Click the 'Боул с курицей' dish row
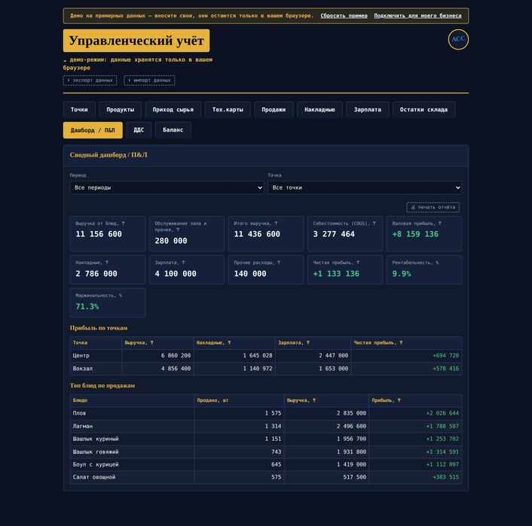Viewport: 532px width, 526px height. [x=266, y=464]
